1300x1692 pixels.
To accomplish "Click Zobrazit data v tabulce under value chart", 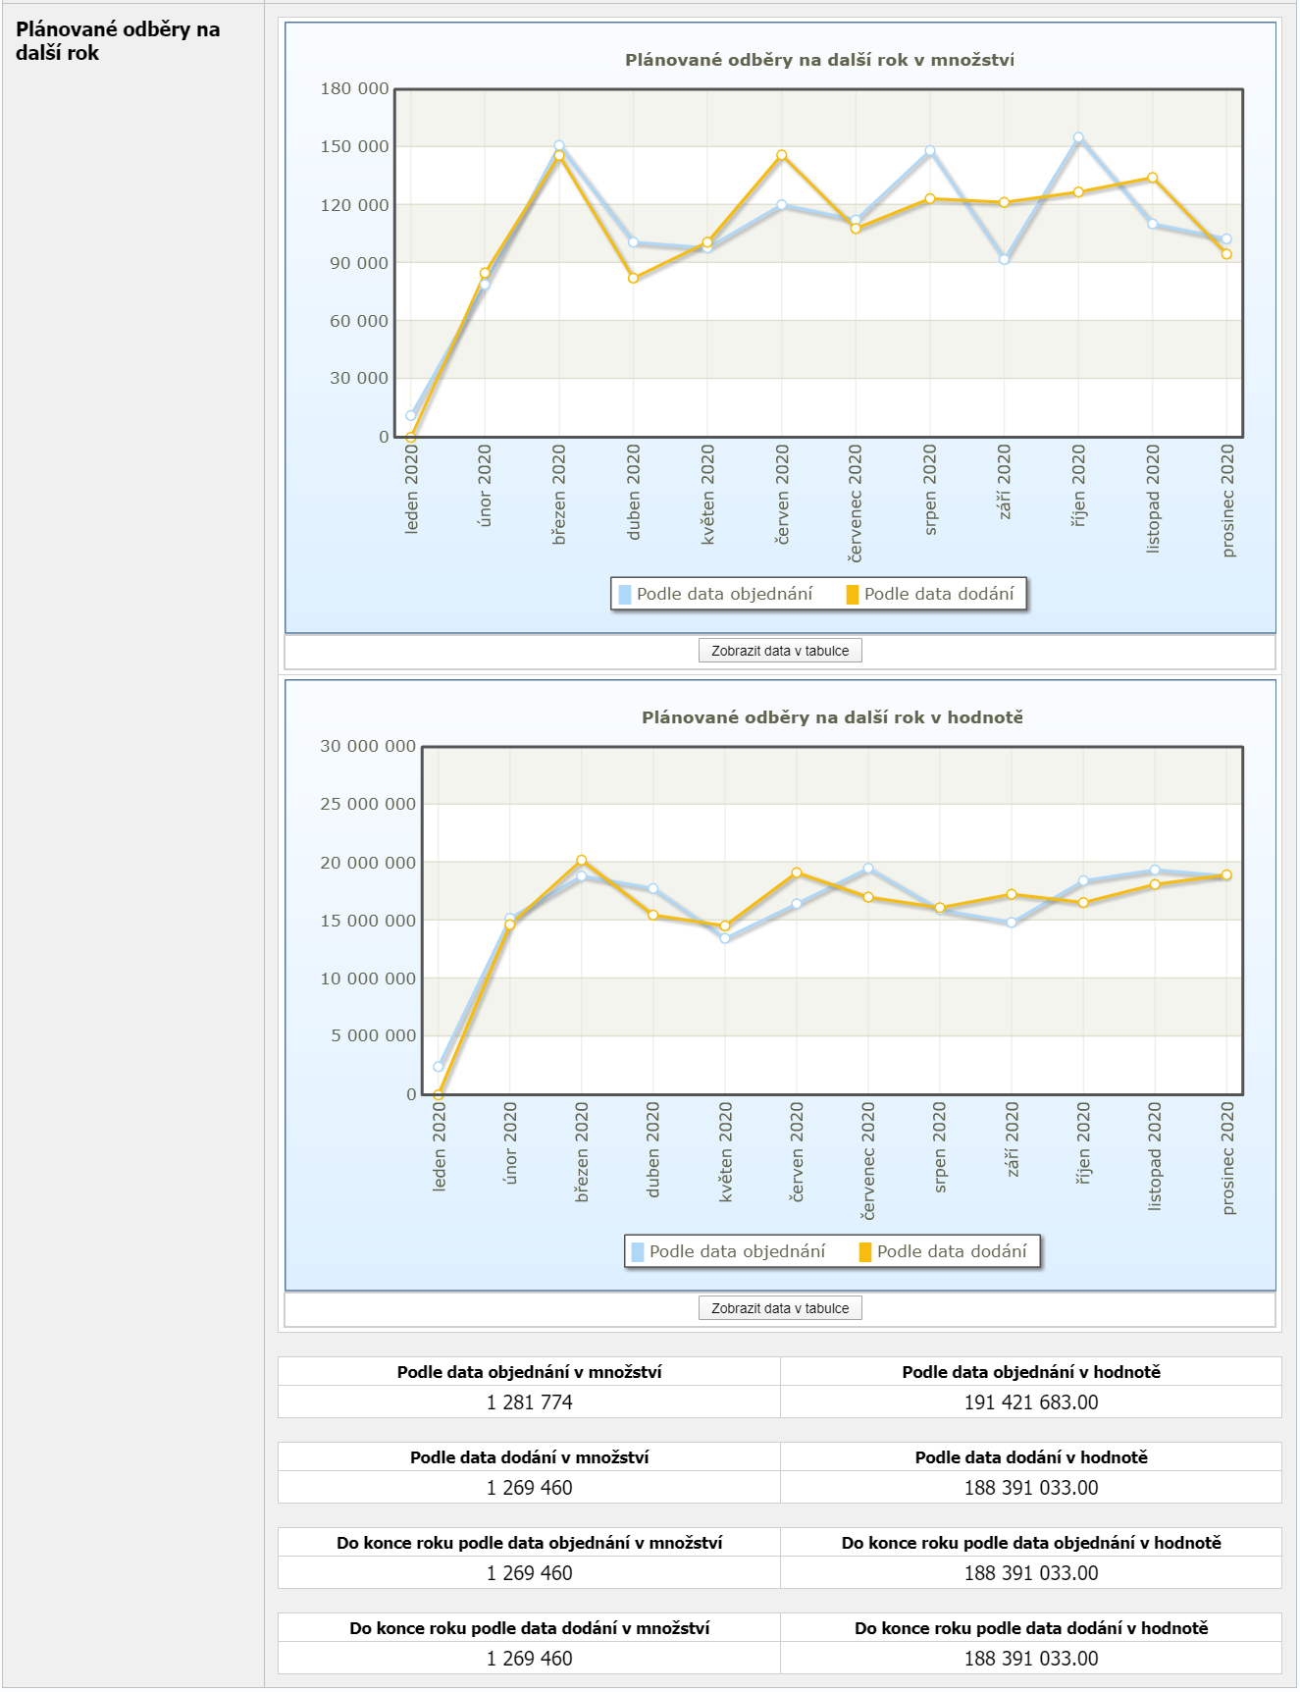I will coord(779,1308).
